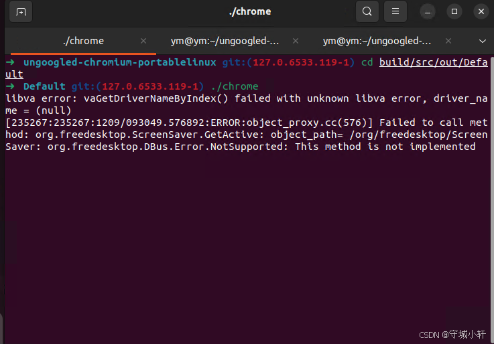Close the ./chrome tab
Viewport: 494px width, 344px height.
[143, 41]
